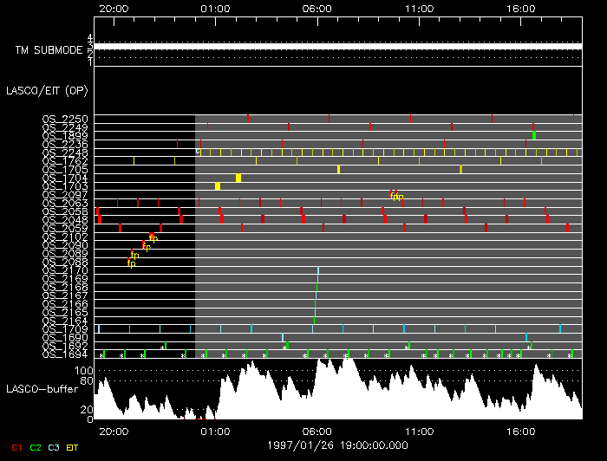This screenshot has width=607, height=461.
Task: Click the EIT legend label
Action: [73, 447]
